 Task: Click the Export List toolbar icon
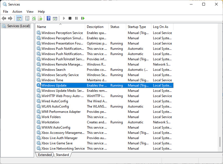click(x=40, y=18)
